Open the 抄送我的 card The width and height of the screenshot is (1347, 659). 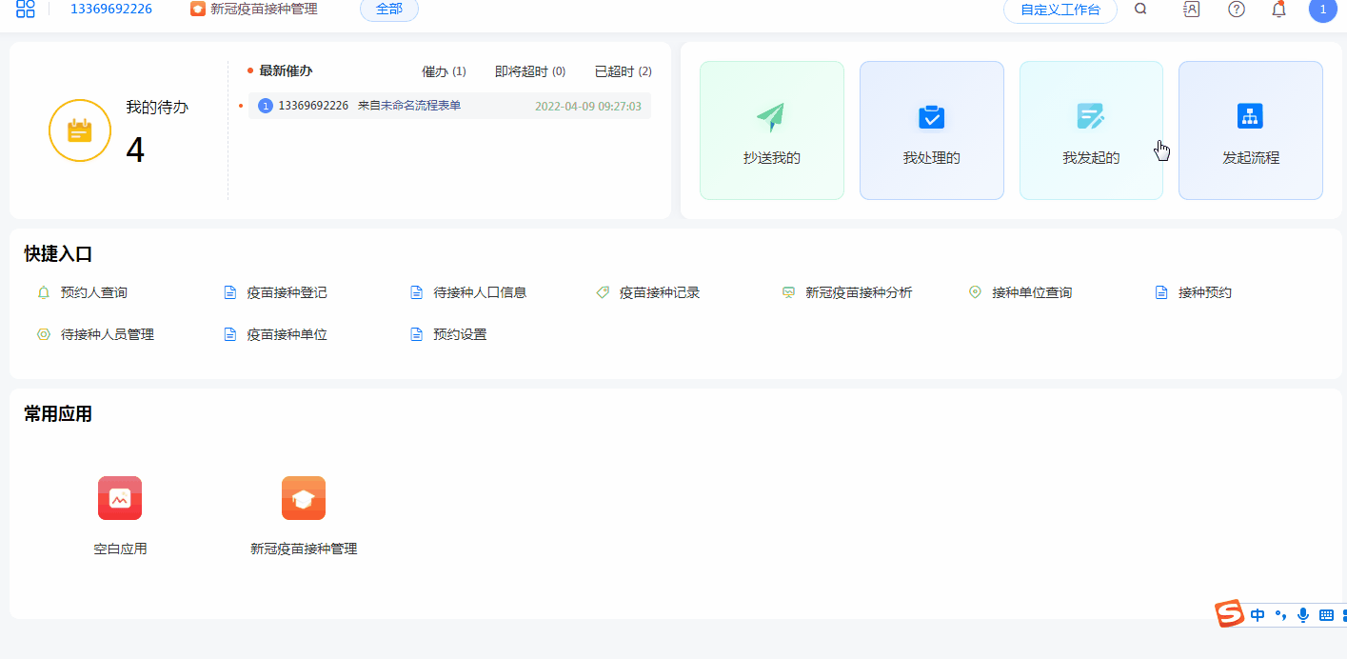(x=772, y=130)
